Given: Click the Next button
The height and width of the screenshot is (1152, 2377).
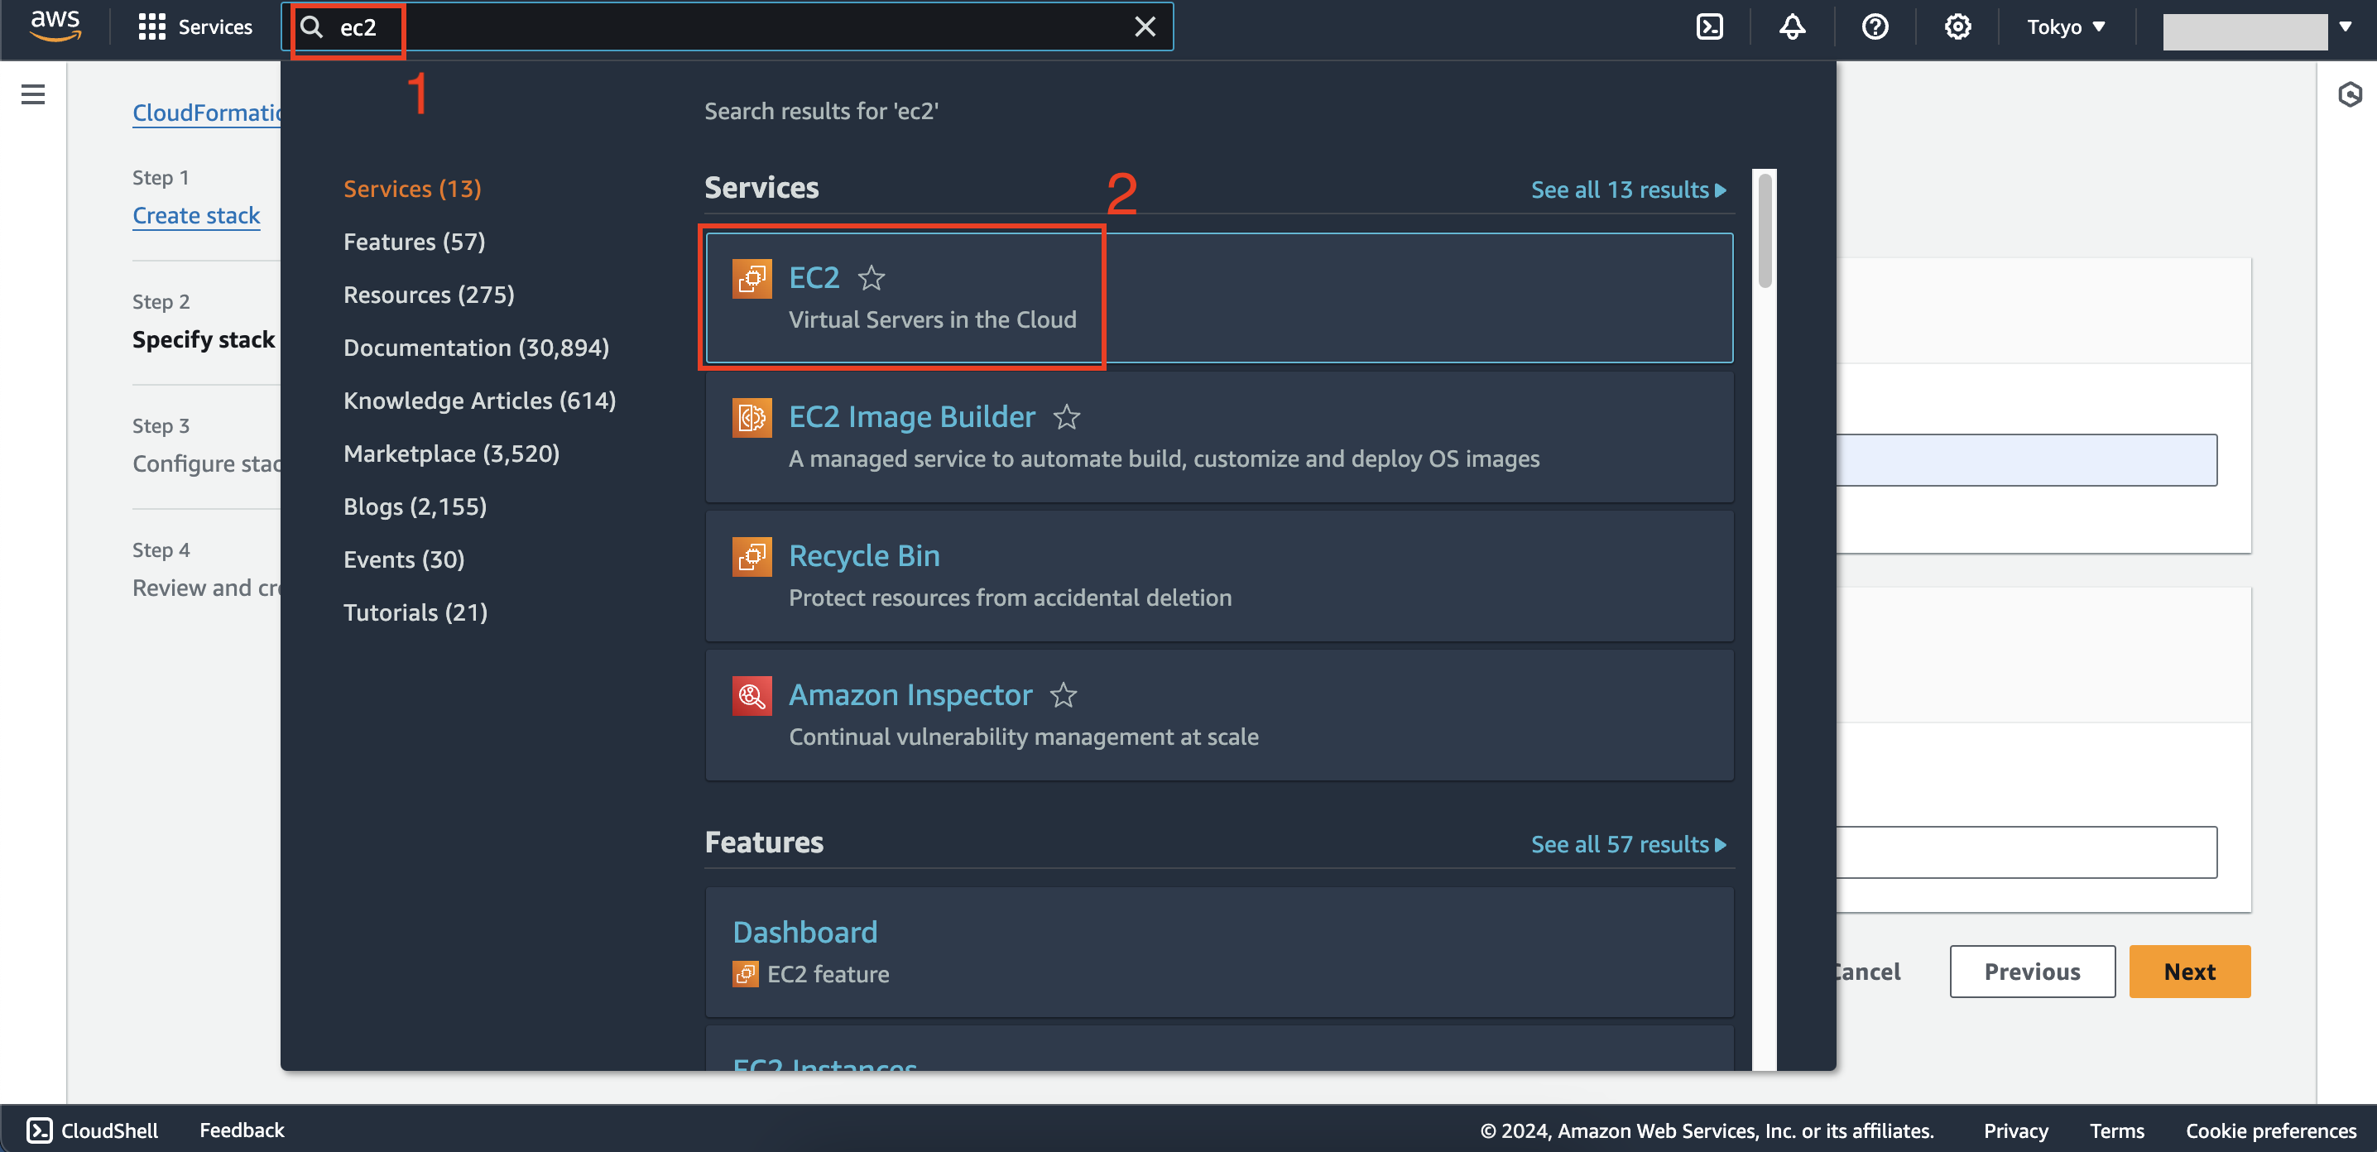Looking at the screenshot, I should (x=2189, y=972).
